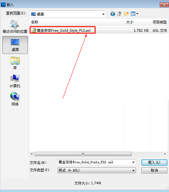Screen dimensions: 169x192
Task: Expand the file name (文件名) dropdown arrow
Action: point(133,162)
